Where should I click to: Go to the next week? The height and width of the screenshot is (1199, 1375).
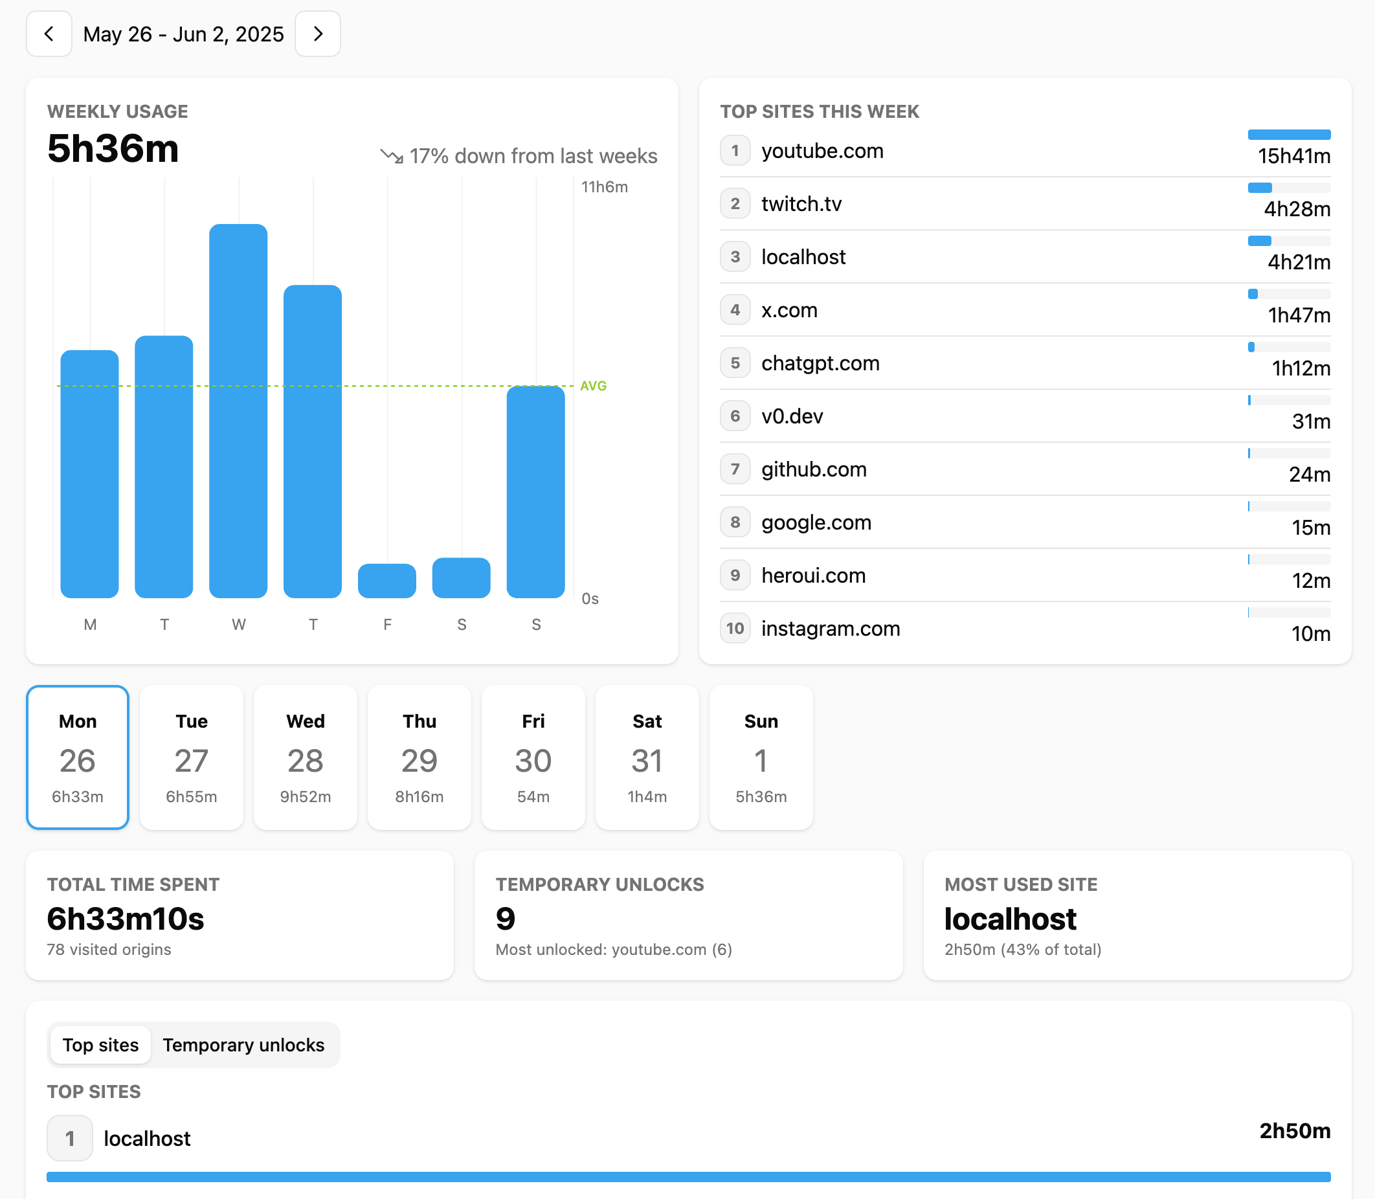pos(318,34)
